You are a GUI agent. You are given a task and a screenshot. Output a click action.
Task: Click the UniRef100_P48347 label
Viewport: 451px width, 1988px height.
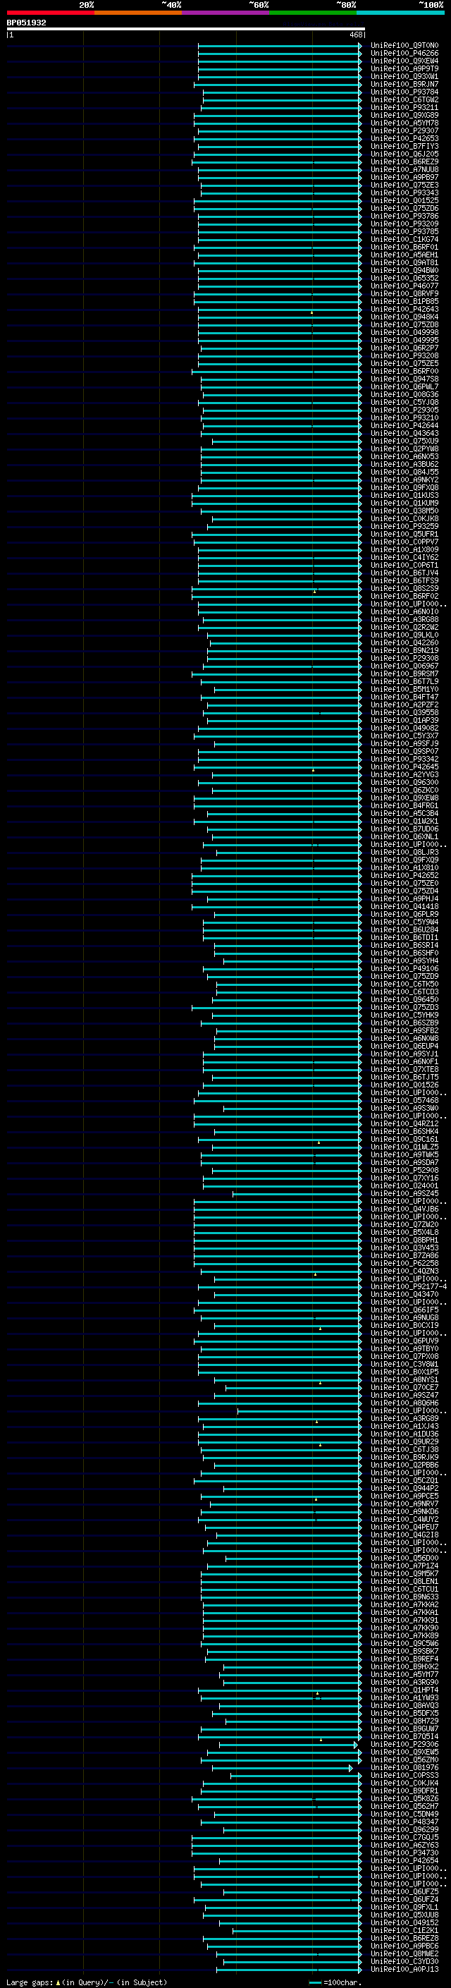point(404,1822)
